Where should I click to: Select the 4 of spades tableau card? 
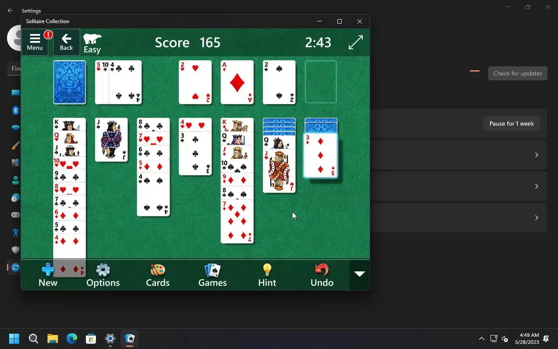point(153,195)
